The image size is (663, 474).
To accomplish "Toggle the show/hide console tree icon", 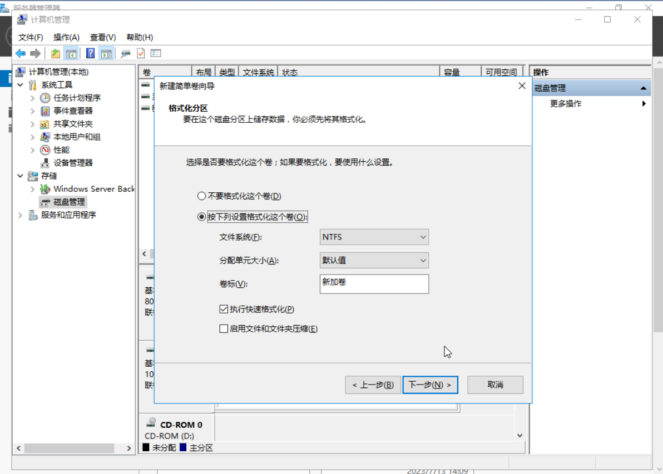I will [71, 54].
